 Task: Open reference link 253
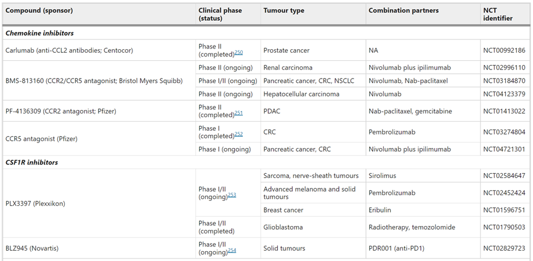pos(232,195)
